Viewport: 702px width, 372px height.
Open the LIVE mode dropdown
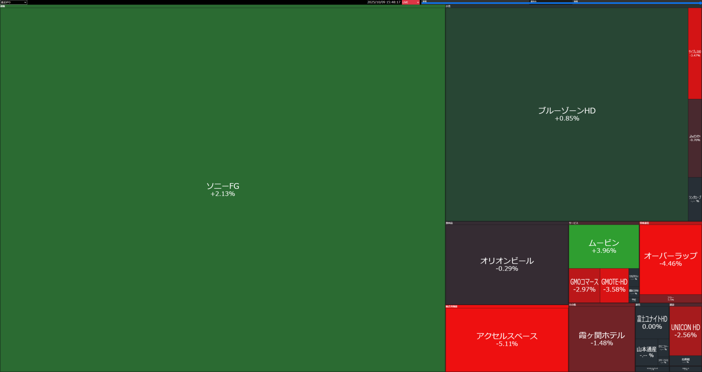(x=411, y=2)
